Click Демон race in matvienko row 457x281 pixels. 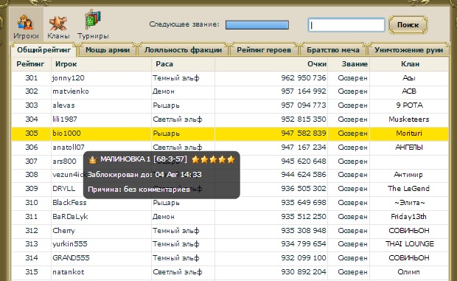[x=164, y=91]
